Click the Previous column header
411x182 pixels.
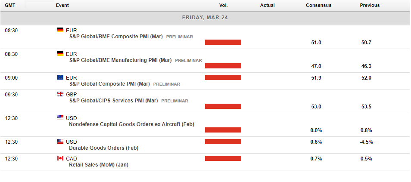tap(370, 5)
